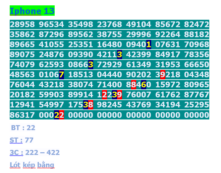Select the number 82472 in the table
Viewport: 221px width, 173px height.
pyautogui.click(x=197, y=24)
